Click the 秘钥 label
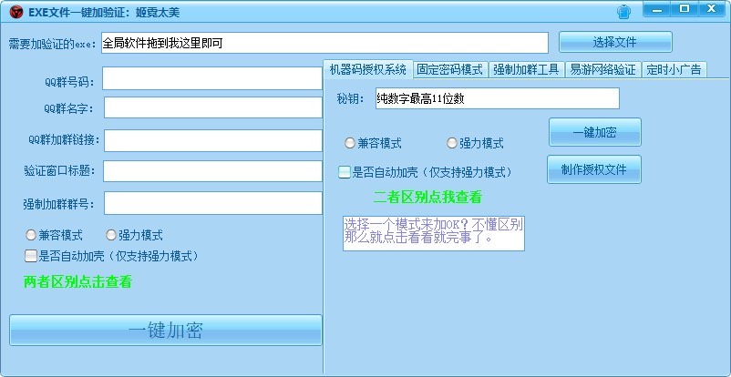This screenshot has height=377, width=731. tap(350, 98)
